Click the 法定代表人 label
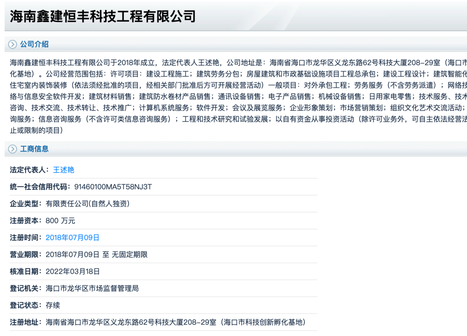 [29, 170]
